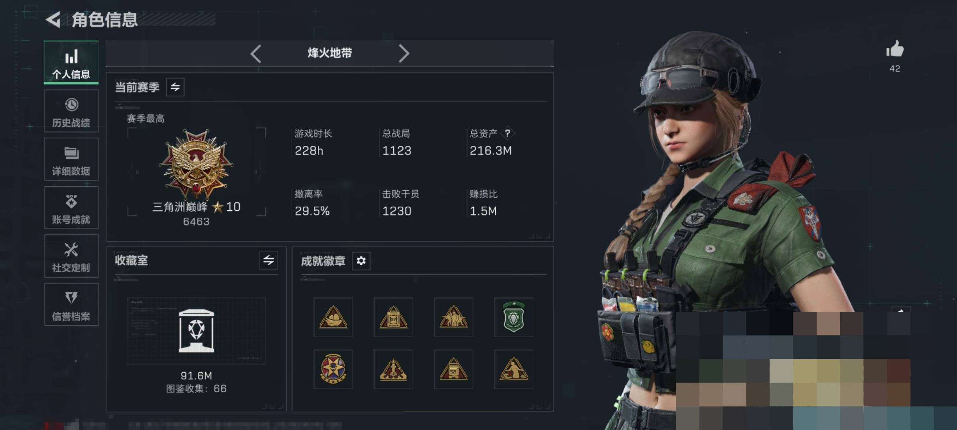Give a thumbs-up like to this player

[895, 49]
